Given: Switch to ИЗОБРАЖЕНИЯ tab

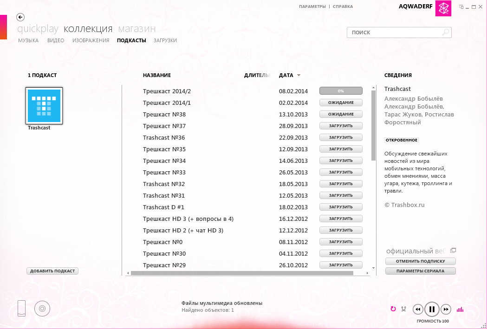Looking at the screenshot, I should click(x=91, y=40).
